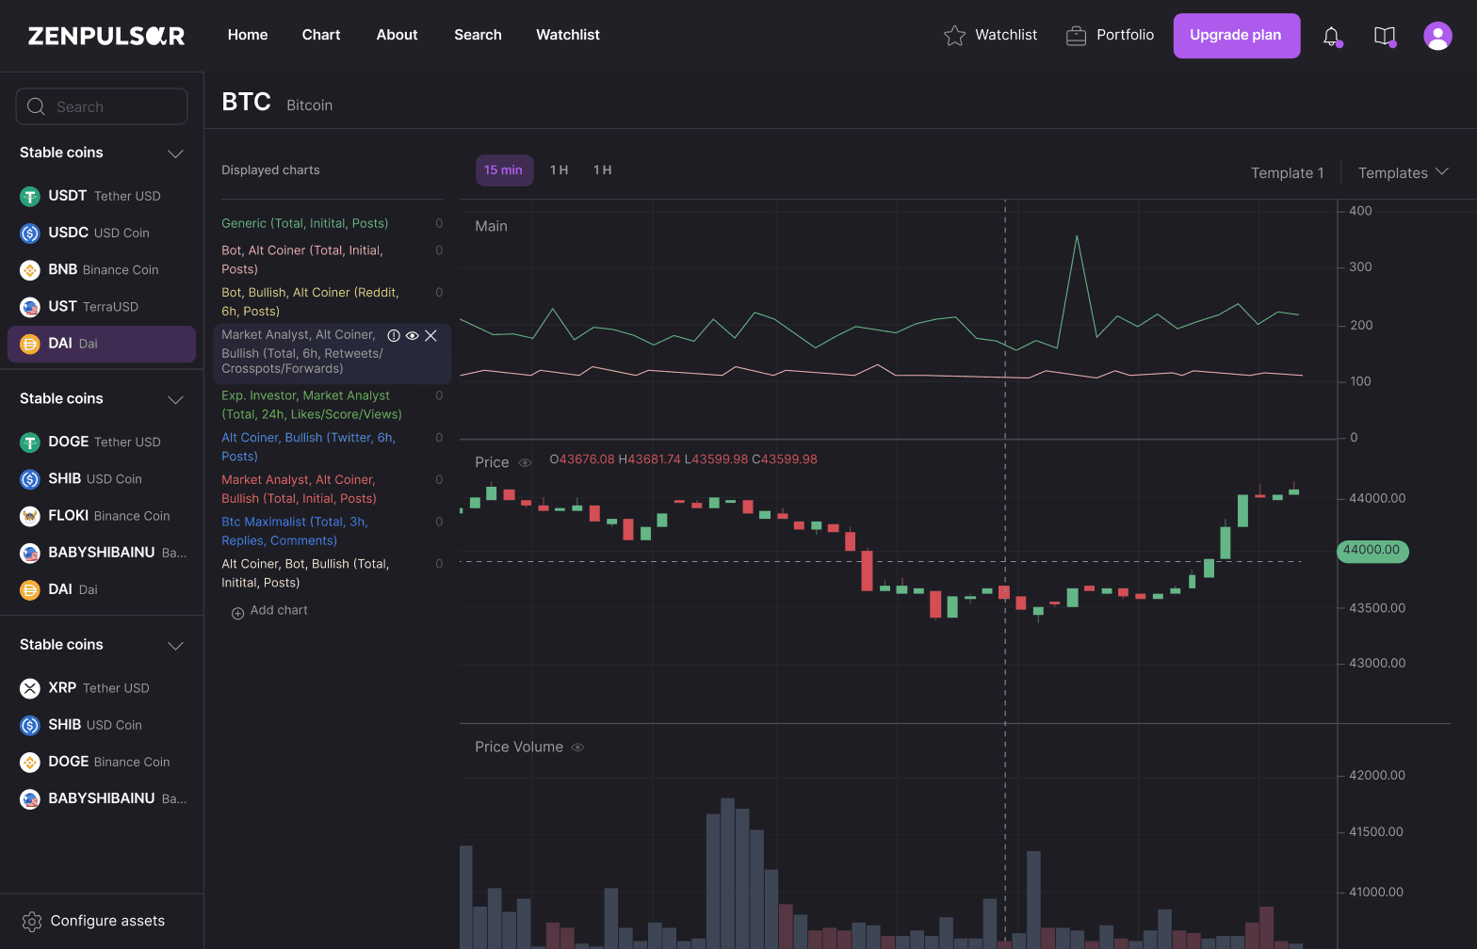Image resolution: width=1477 pixels, height=949 pixels.
Task: Collapse the first Stable coins group
Action: [x=175, y=153]
